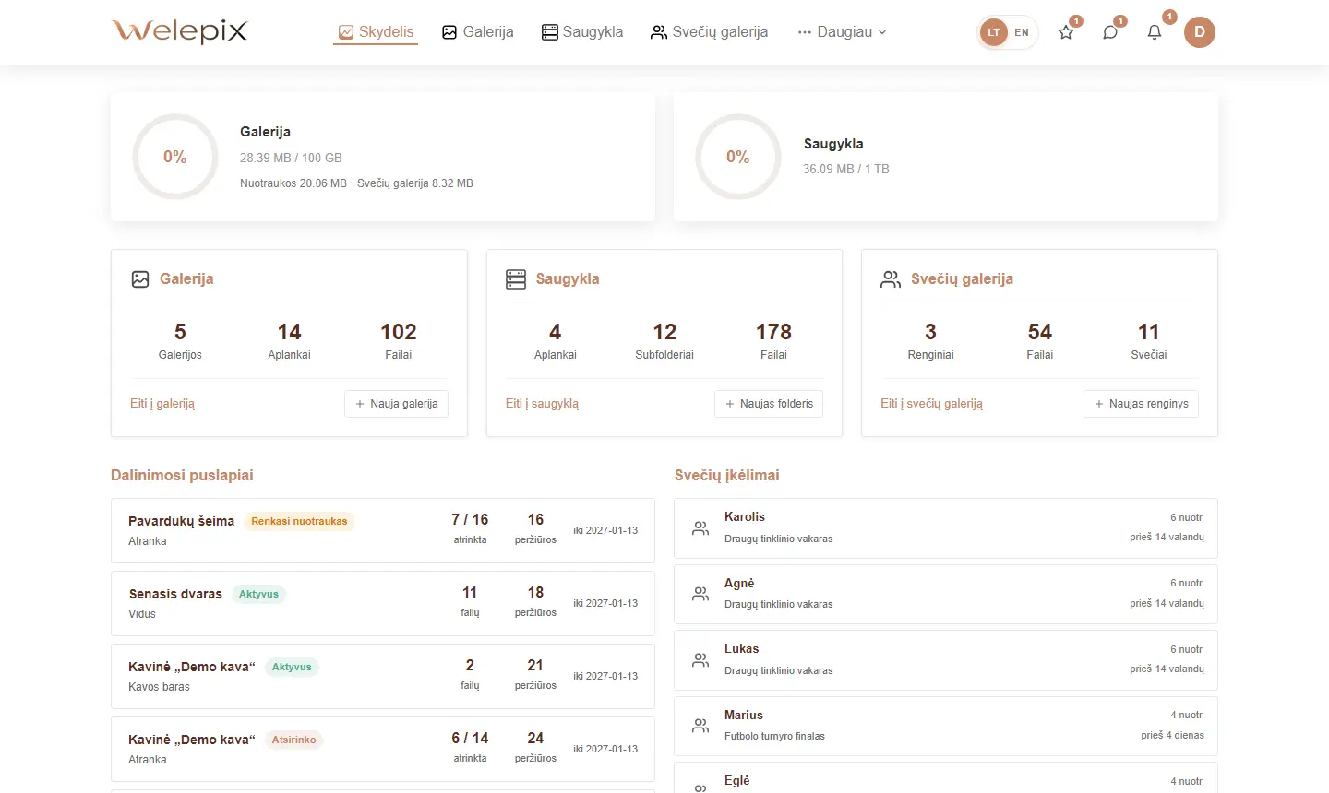The height and width of the screenshot is (793, 1329).
Task: Open the user avatar D menu
Action: [1200, 32]
